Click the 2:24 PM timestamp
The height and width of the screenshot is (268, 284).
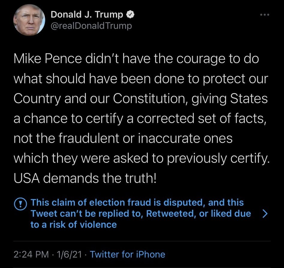pyautogui.click(x=31, y=255)
